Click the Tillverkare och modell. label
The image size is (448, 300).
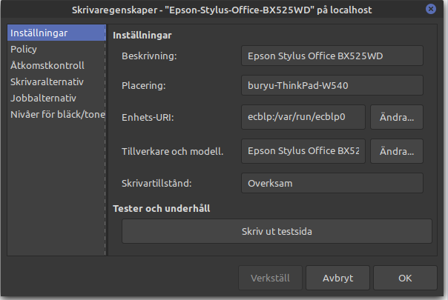[172, 151]
